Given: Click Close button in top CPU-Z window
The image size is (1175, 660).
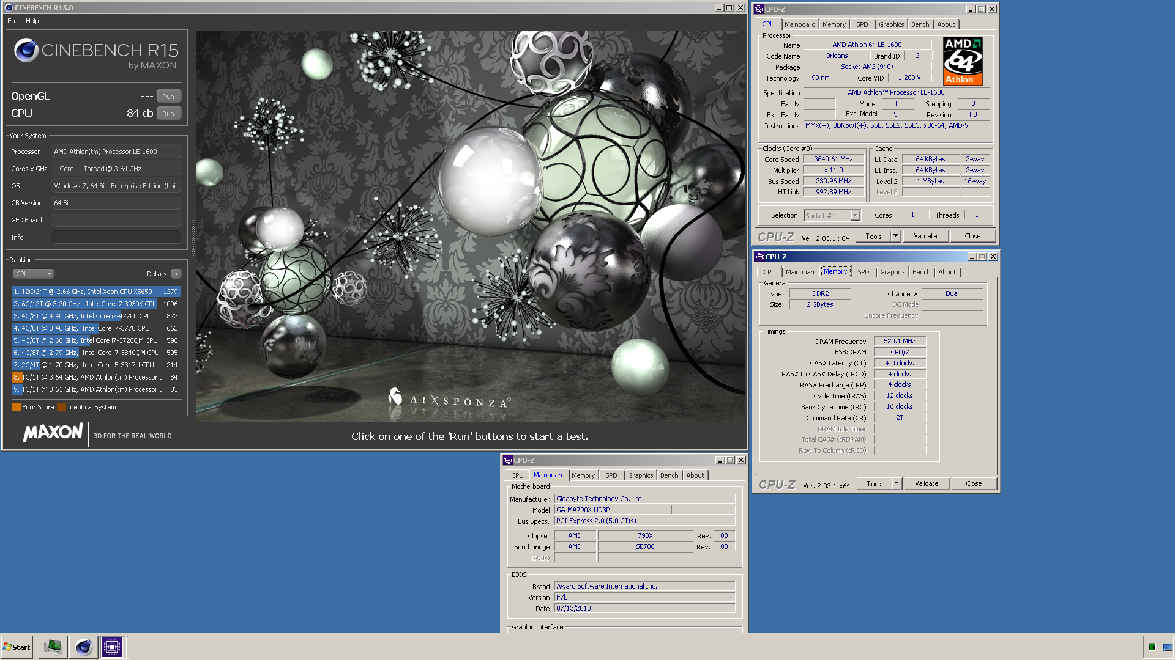Looking at the screenshot, I should point(972,237).
